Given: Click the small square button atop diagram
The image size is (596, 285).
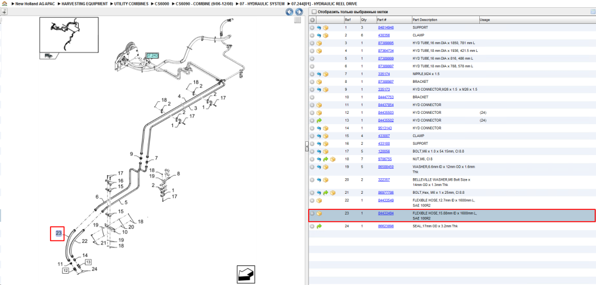Looking at the screenshot, I should point(297,20).
